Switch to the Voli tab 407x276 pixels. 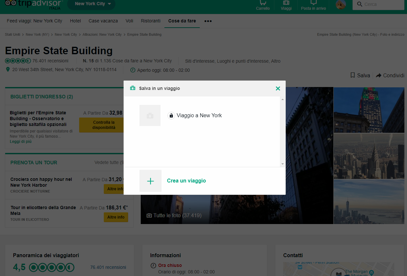pyautogui.click(x=129, y=21)
